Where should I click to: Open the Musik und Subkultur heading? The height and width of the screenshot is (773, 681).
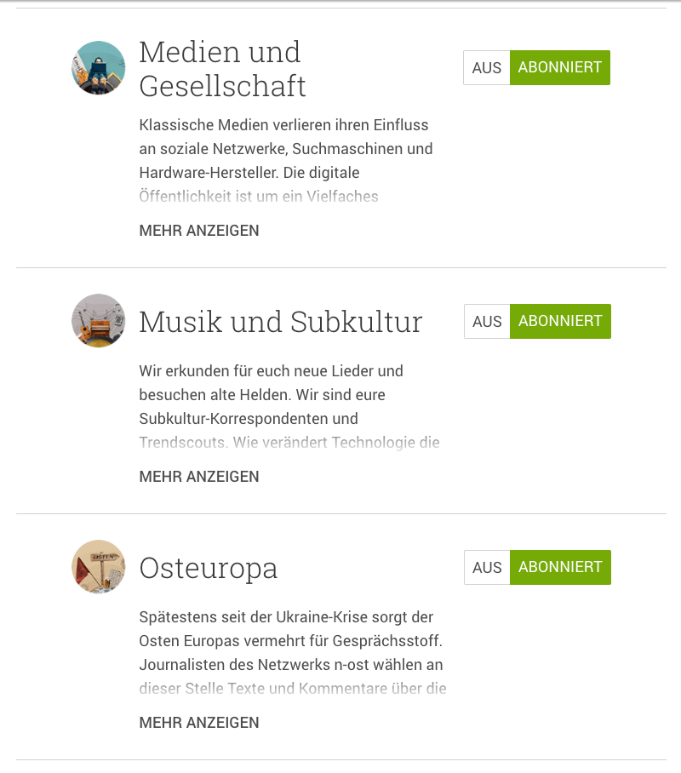(281, 322)
